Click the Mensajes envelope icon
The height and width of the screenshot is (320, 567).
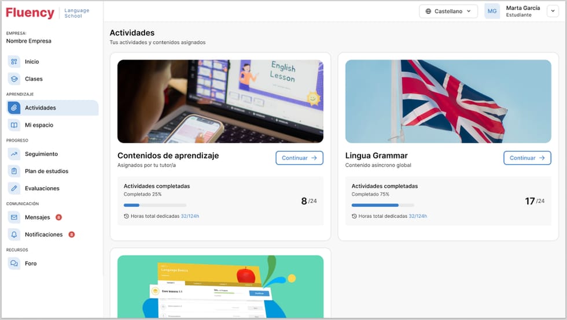(14, 217)
